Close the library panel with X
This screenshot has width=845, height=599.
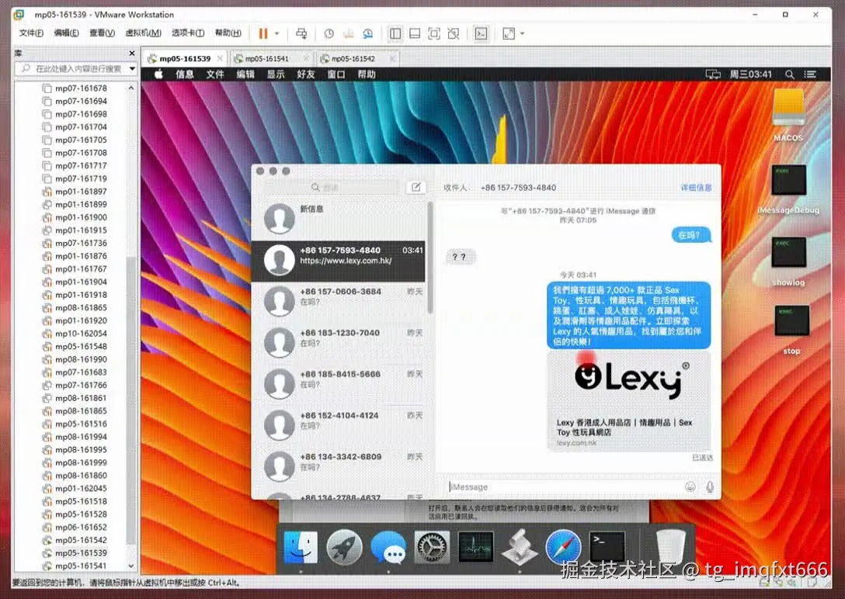[x=132, y=53]
